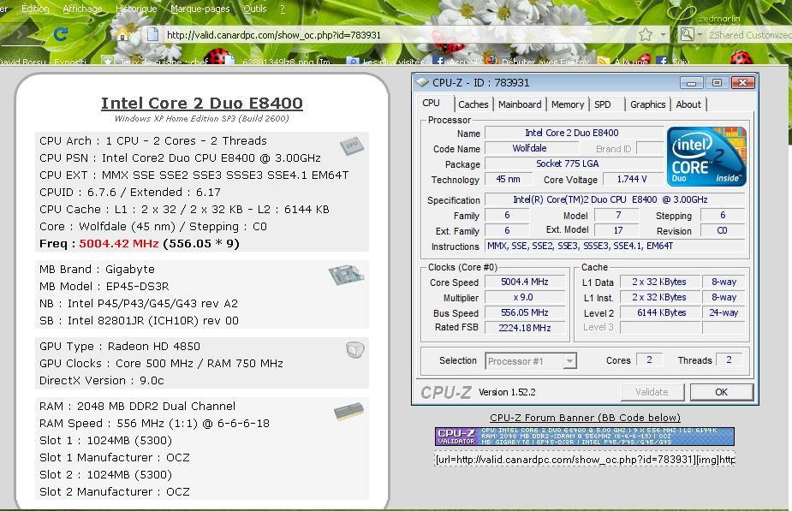Click the CPU-Z Validator forum banner image
This screenshot has height=511, width=792.
pyautogui.click(x=585, y=437)
